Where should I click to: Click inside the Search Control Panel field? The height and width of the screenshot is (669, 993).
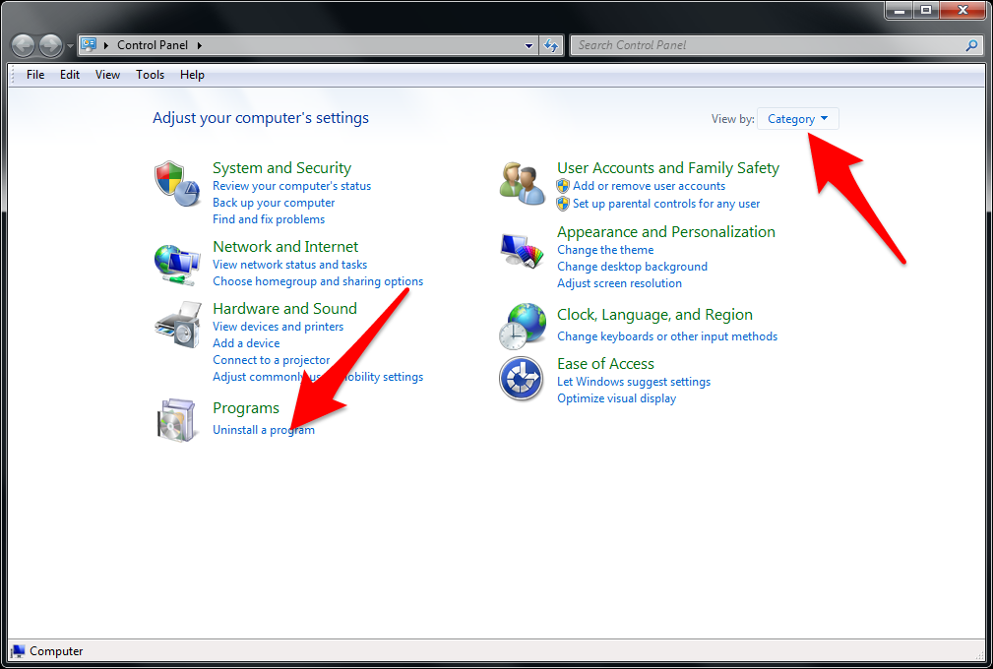768,45
